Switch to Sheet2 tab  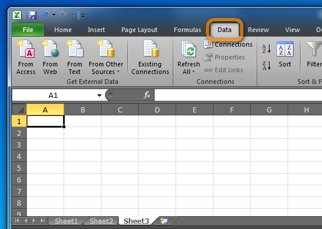[101, 221]
